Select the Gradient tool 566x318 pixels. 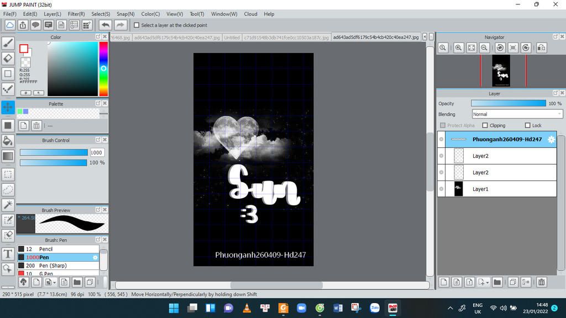coord(8,156)
